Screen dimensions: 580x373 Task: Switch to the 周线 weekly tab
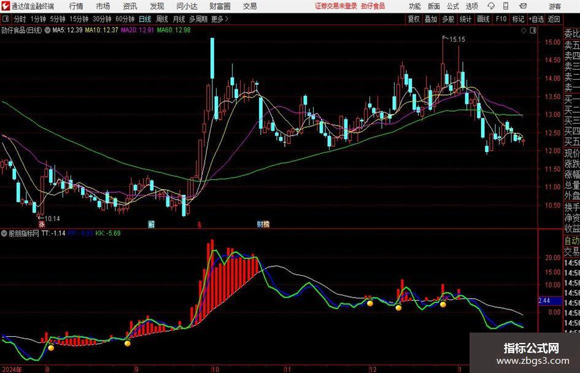point(161,19)
